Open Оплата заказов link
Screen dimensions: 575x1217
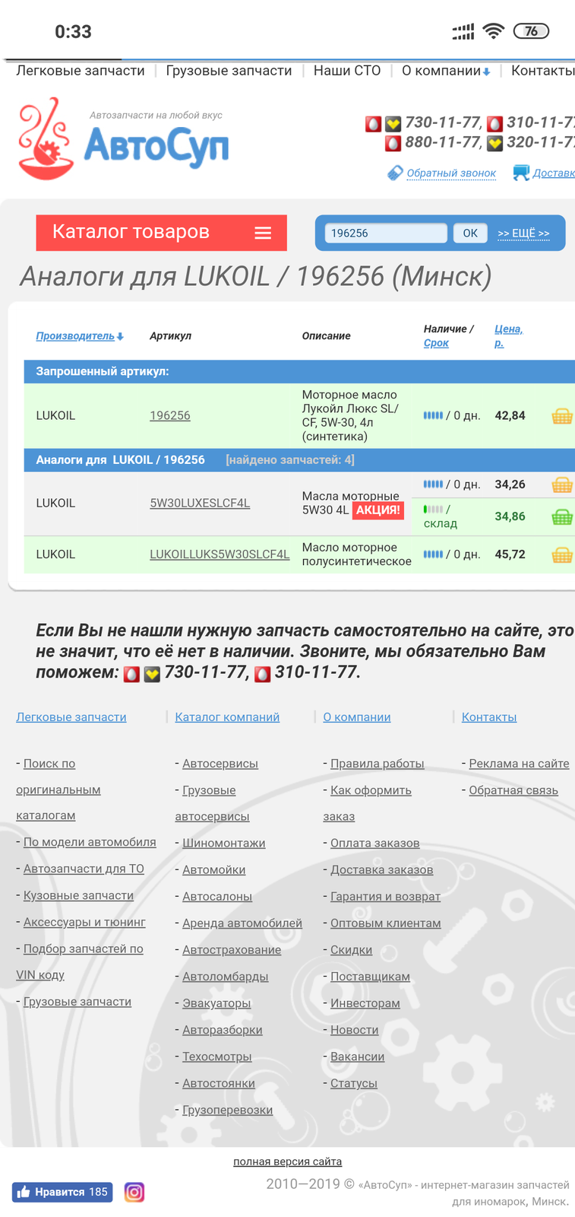pyautogui.click(x=375, y=844)
